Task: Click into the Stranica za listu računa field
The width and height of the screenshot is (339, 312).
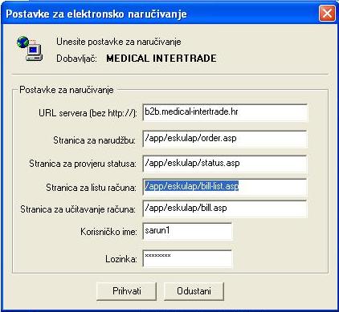Action: 225,187
